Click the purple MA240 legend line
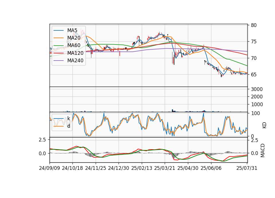This screenshot has height=198, width=275. [x=58, y=61]
